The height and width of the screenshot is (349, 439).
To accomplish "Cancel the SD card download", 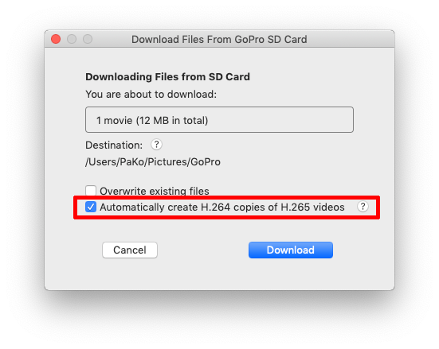I will pos(130,250).
